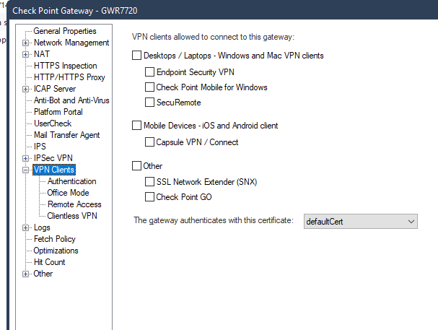The width and height of the screenshot is (438, 330).
Task: Select Logs in the navigation tree
Action: coord(42,227)
